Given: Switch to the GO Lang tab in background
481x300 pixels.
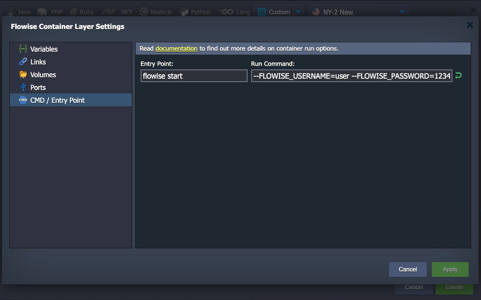Looking at the screenshot, I should (234, 12).
